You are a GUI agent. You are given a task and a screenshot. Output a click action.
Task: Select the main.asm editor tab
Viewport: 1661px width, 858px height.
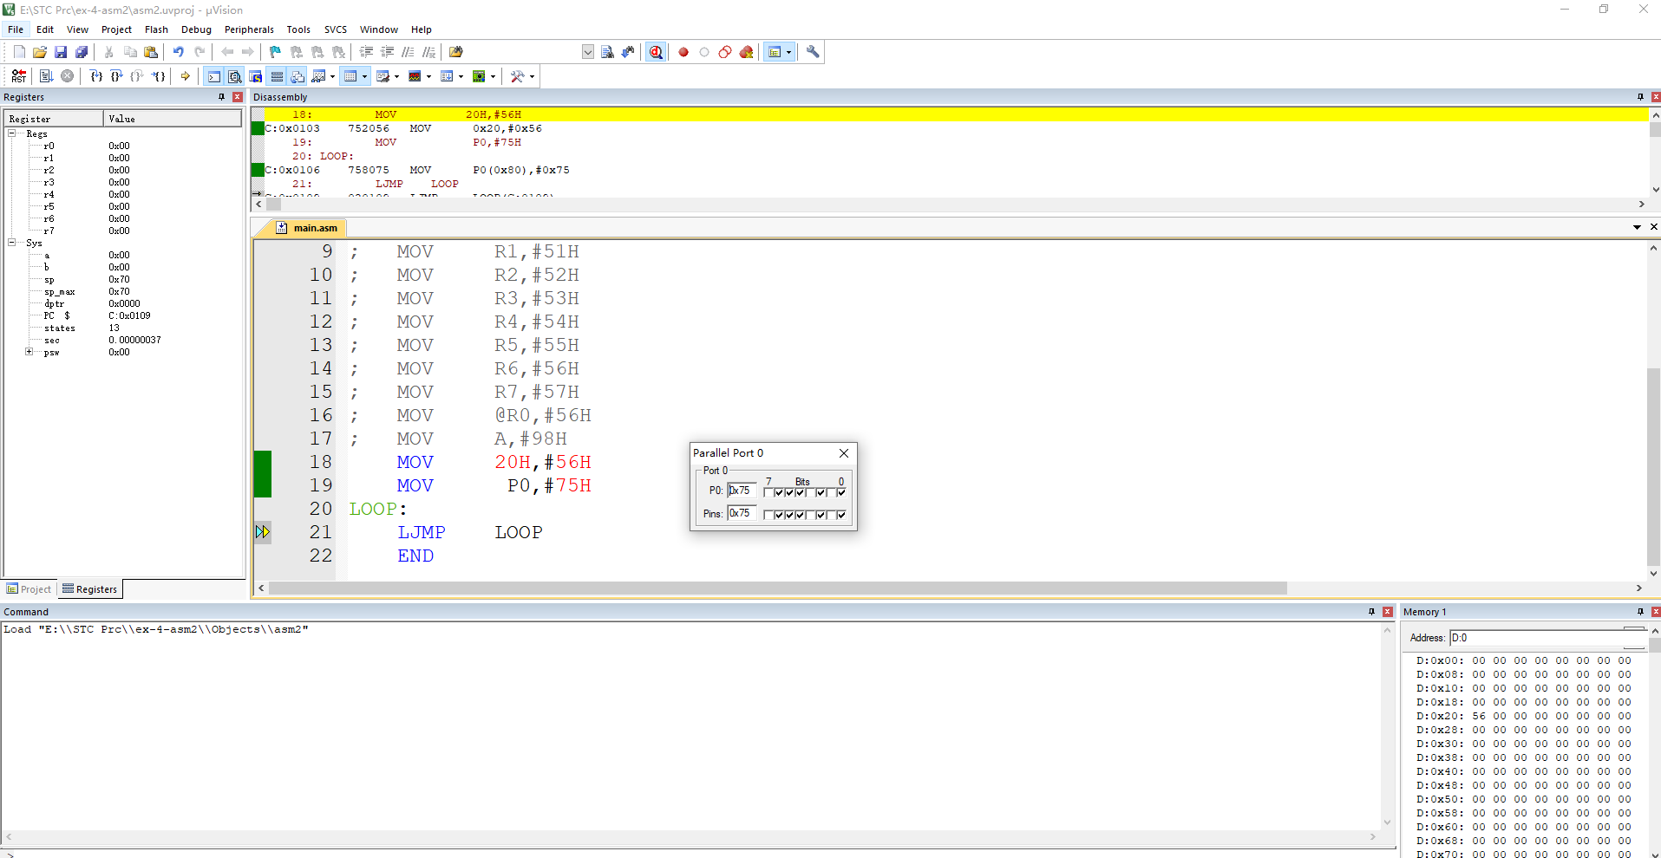pyautogui.click(x=308, y=228)
